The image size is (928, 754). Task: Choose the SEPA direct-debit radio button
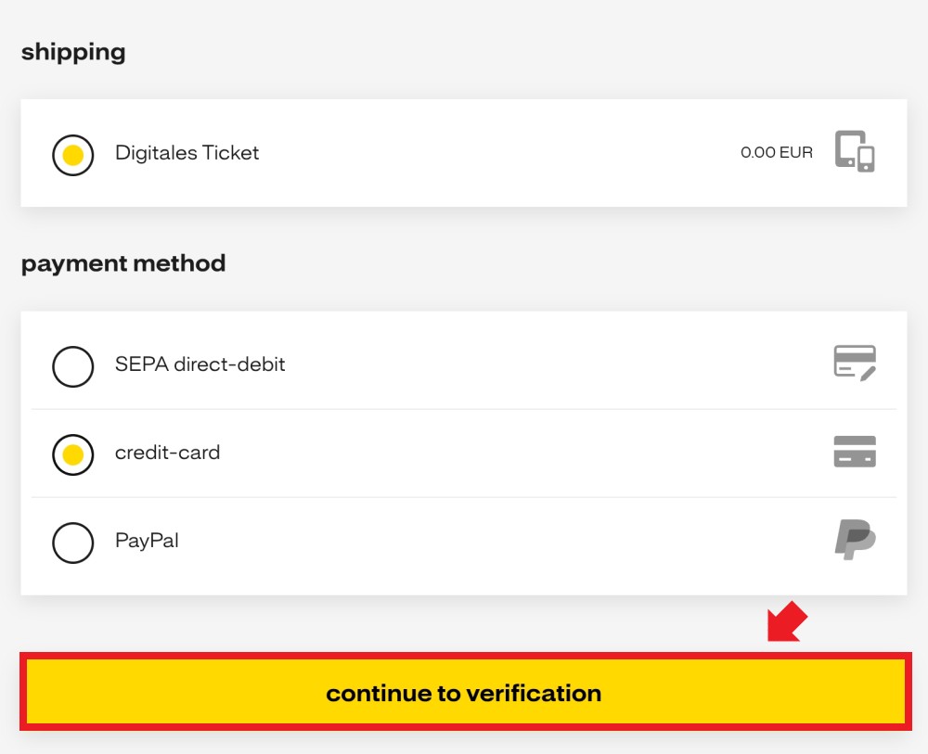[72, 366]
